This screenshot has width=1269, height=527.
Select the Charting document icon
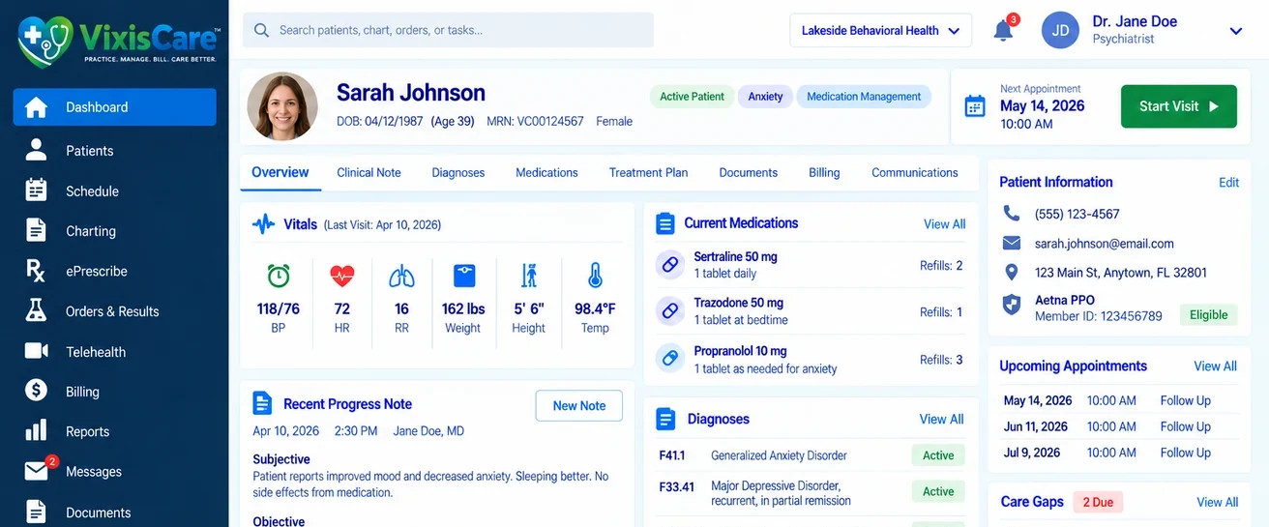36,230
